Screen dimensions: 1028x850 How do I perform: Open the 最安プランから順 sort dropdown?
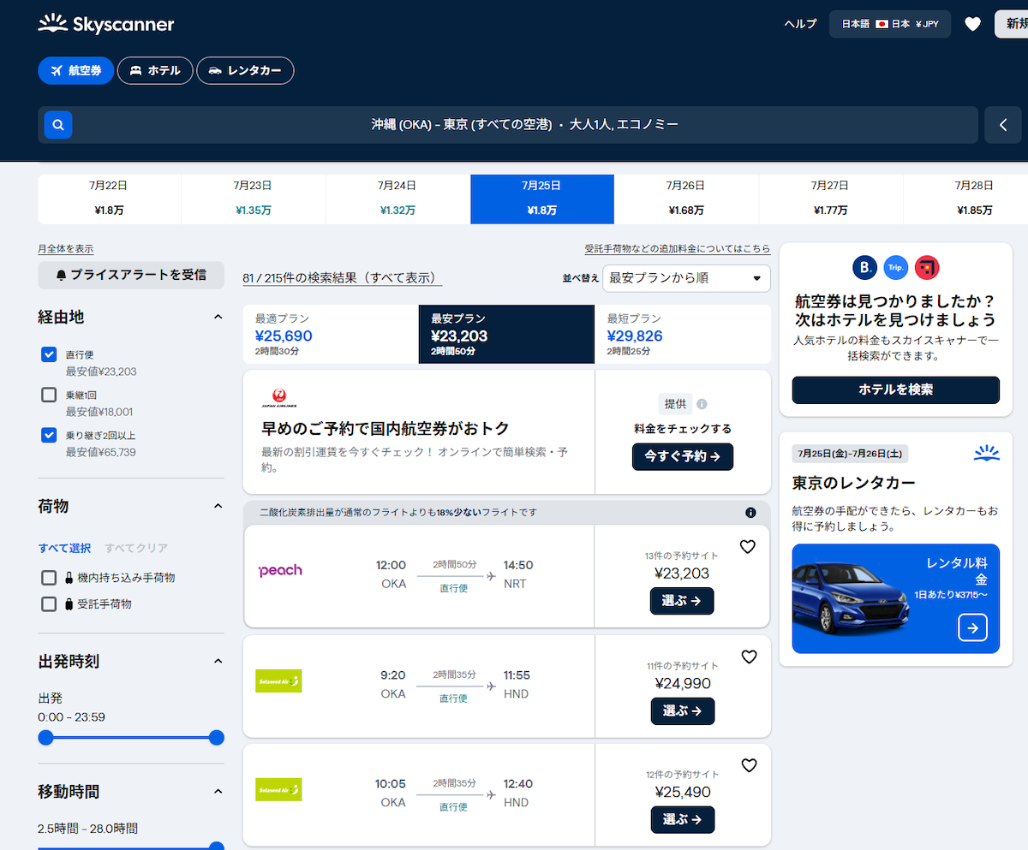(x=686, y=278)
